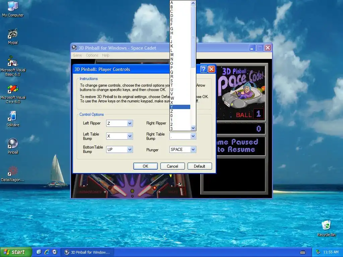Click the keyboard icon in the taskbar
Image resolution: width=343 pixels, height=257 pixels.
(303, 252)
